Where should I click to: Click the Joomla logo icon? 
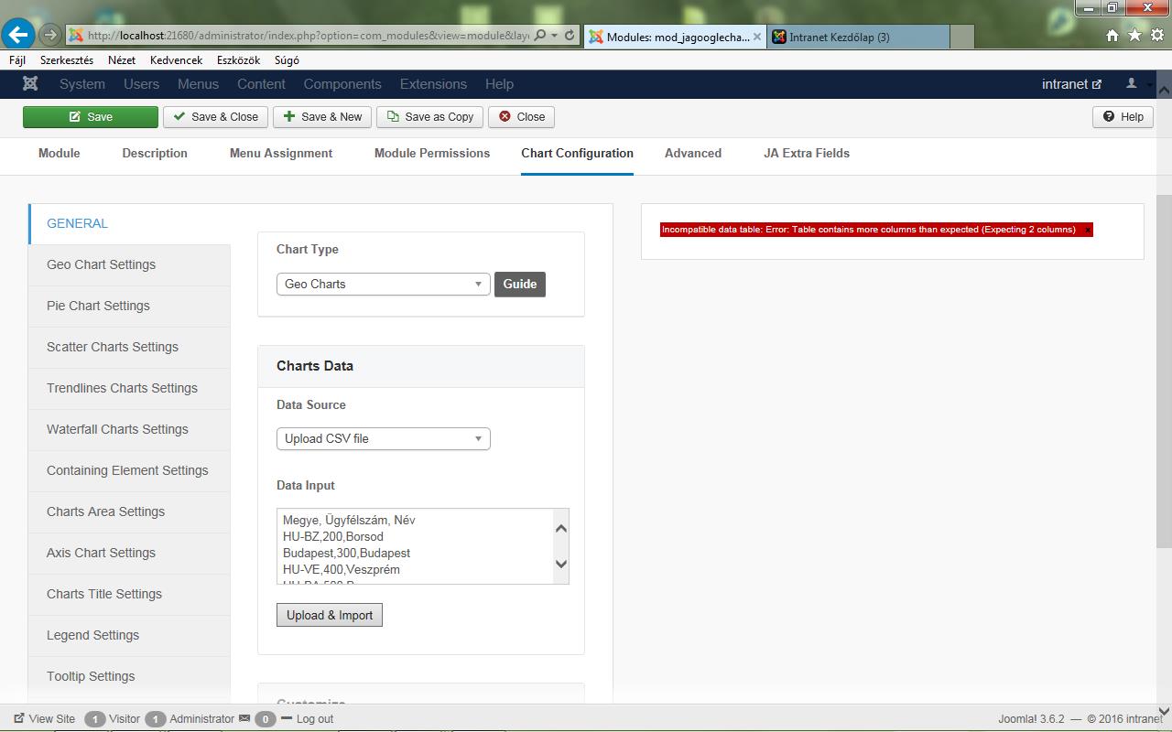tap(30, 84)
